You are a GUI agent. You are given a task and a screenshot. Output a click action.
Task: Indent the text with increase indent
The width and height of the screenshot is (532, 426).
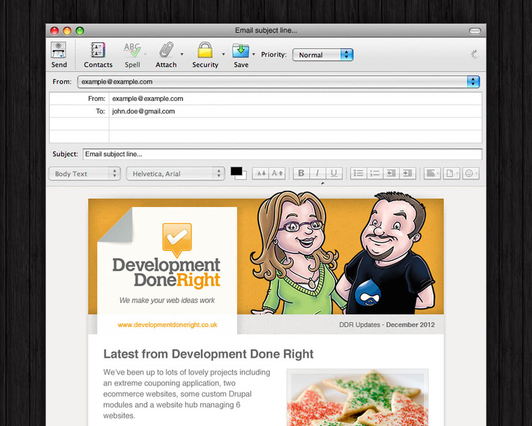point(407,173)
